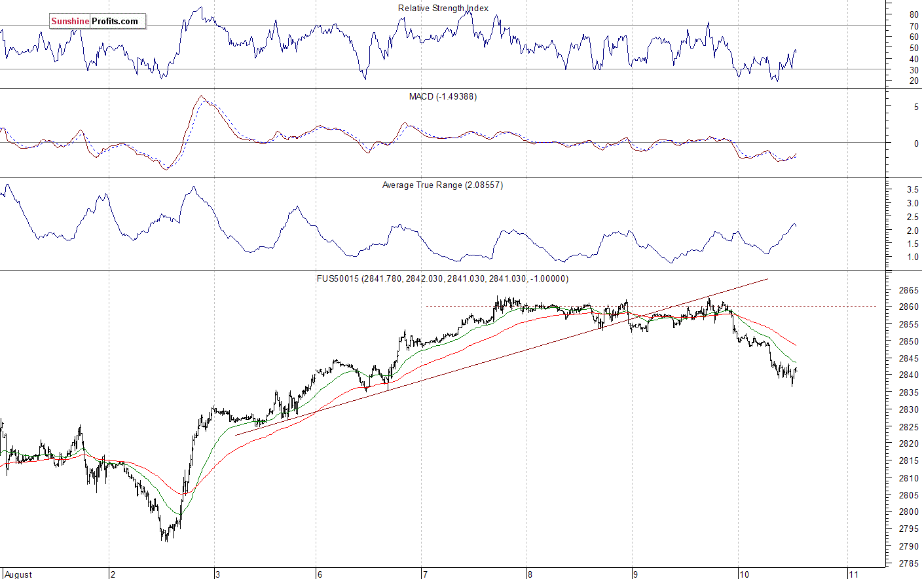The image size is (922, 579).
Task: Click the FUS50015 price header text
Action: 443,279
